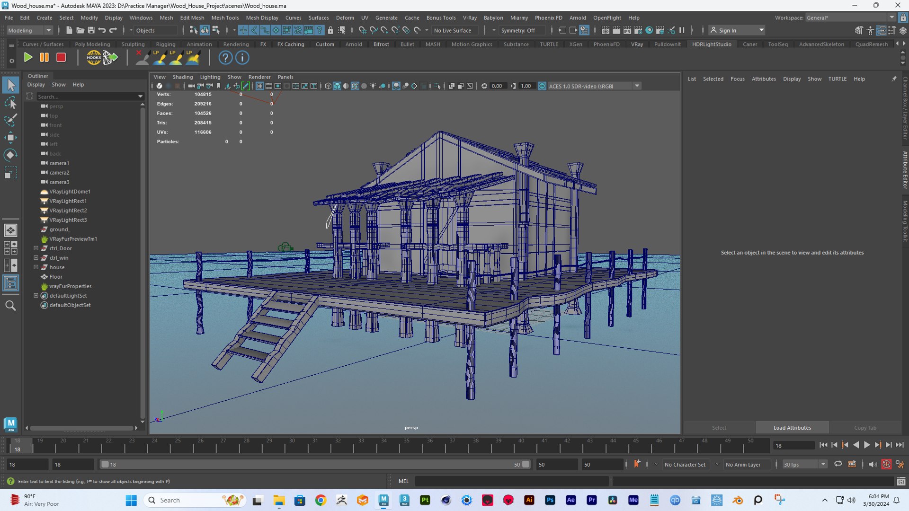Click the Select button in Attribute Editor
This screenshot has width=909, height=511.
[719, 428]
